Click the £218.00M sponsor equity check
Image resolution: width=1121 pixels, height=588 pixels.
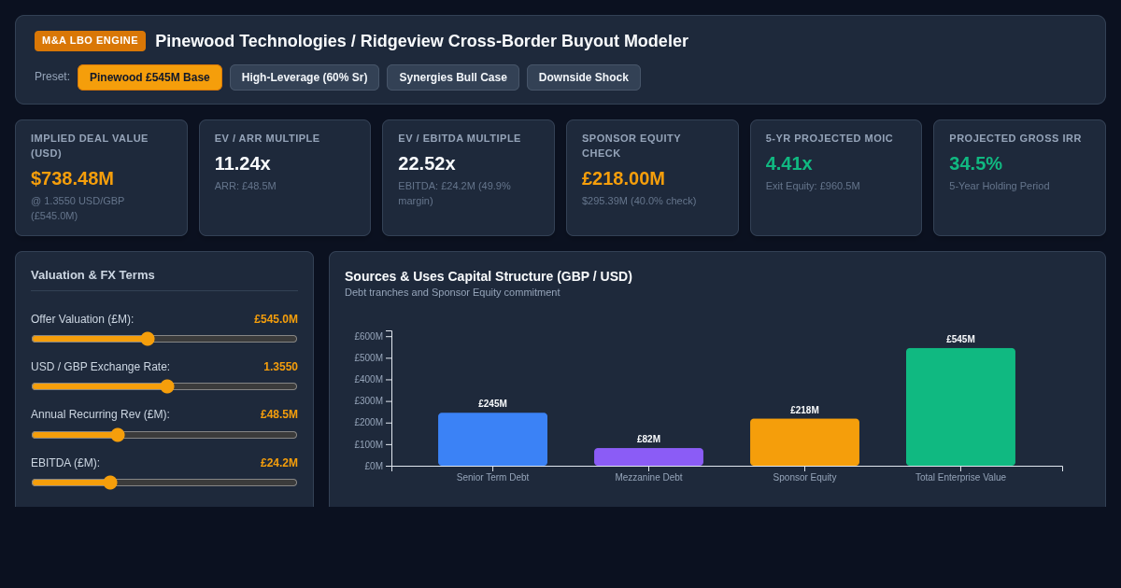click(623, 178)
